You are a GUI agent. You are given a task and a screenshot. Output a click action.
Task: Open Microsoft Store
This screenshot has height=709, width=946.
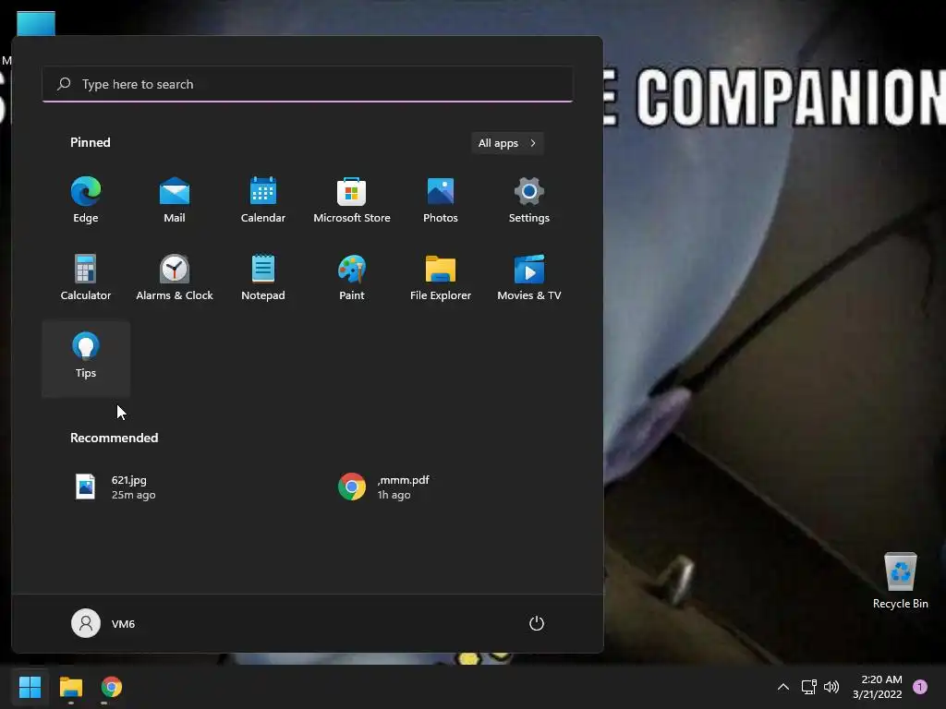tap(352, 200)
